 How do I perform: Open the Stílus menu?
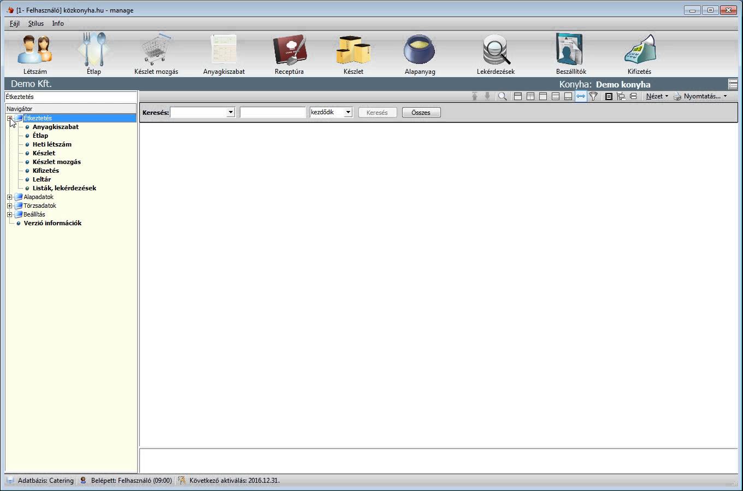[36, 24]
